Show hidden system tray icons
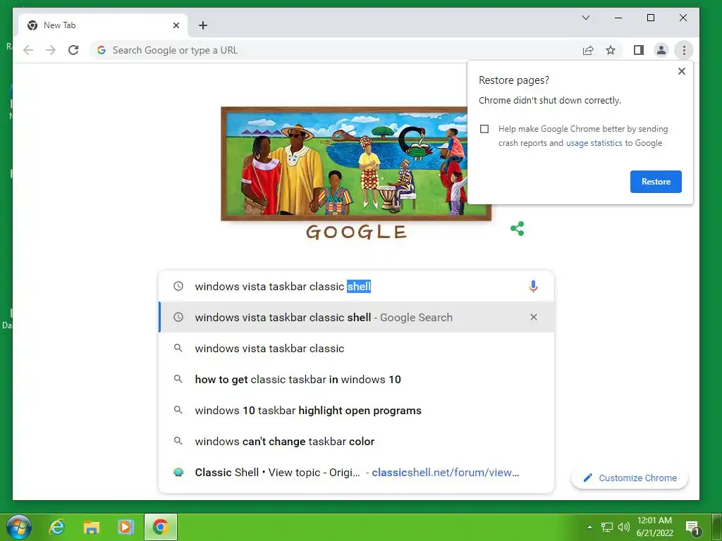 pos(589,527)
